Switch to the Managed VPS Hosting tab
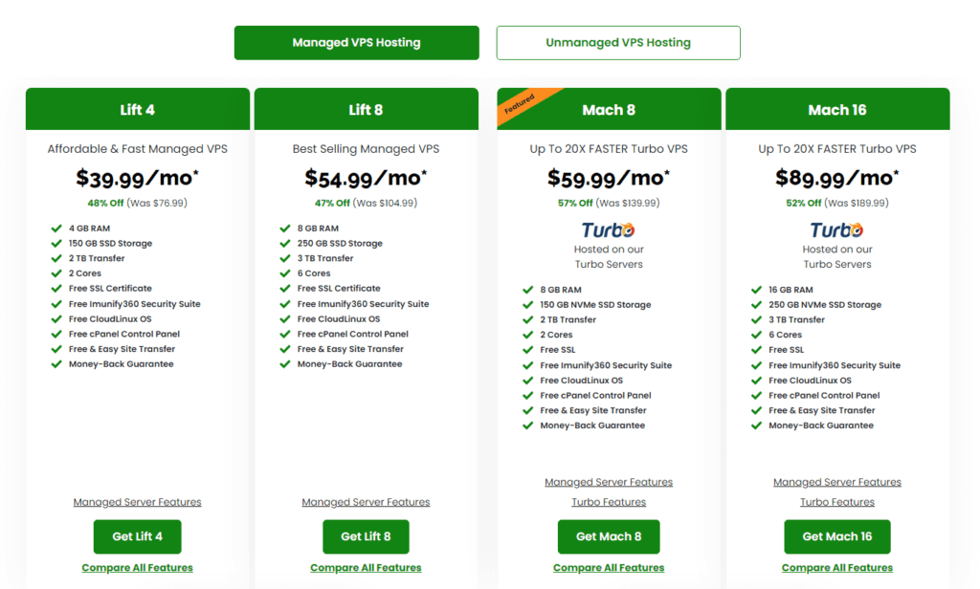This screenshot has height=589, width=980. 356,42
